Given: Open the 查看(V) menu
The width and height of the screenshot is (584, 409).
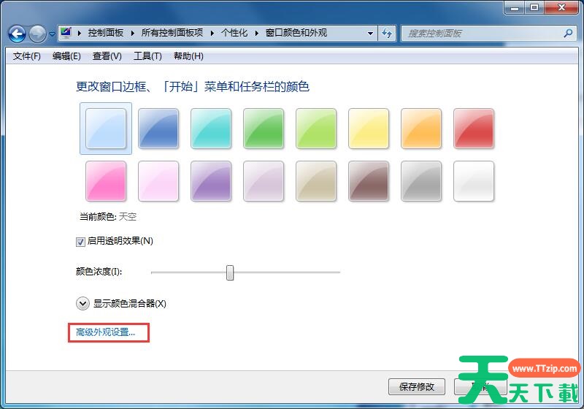Looking at the screenshot, I should pyautogui.click(x=107, y=56).
